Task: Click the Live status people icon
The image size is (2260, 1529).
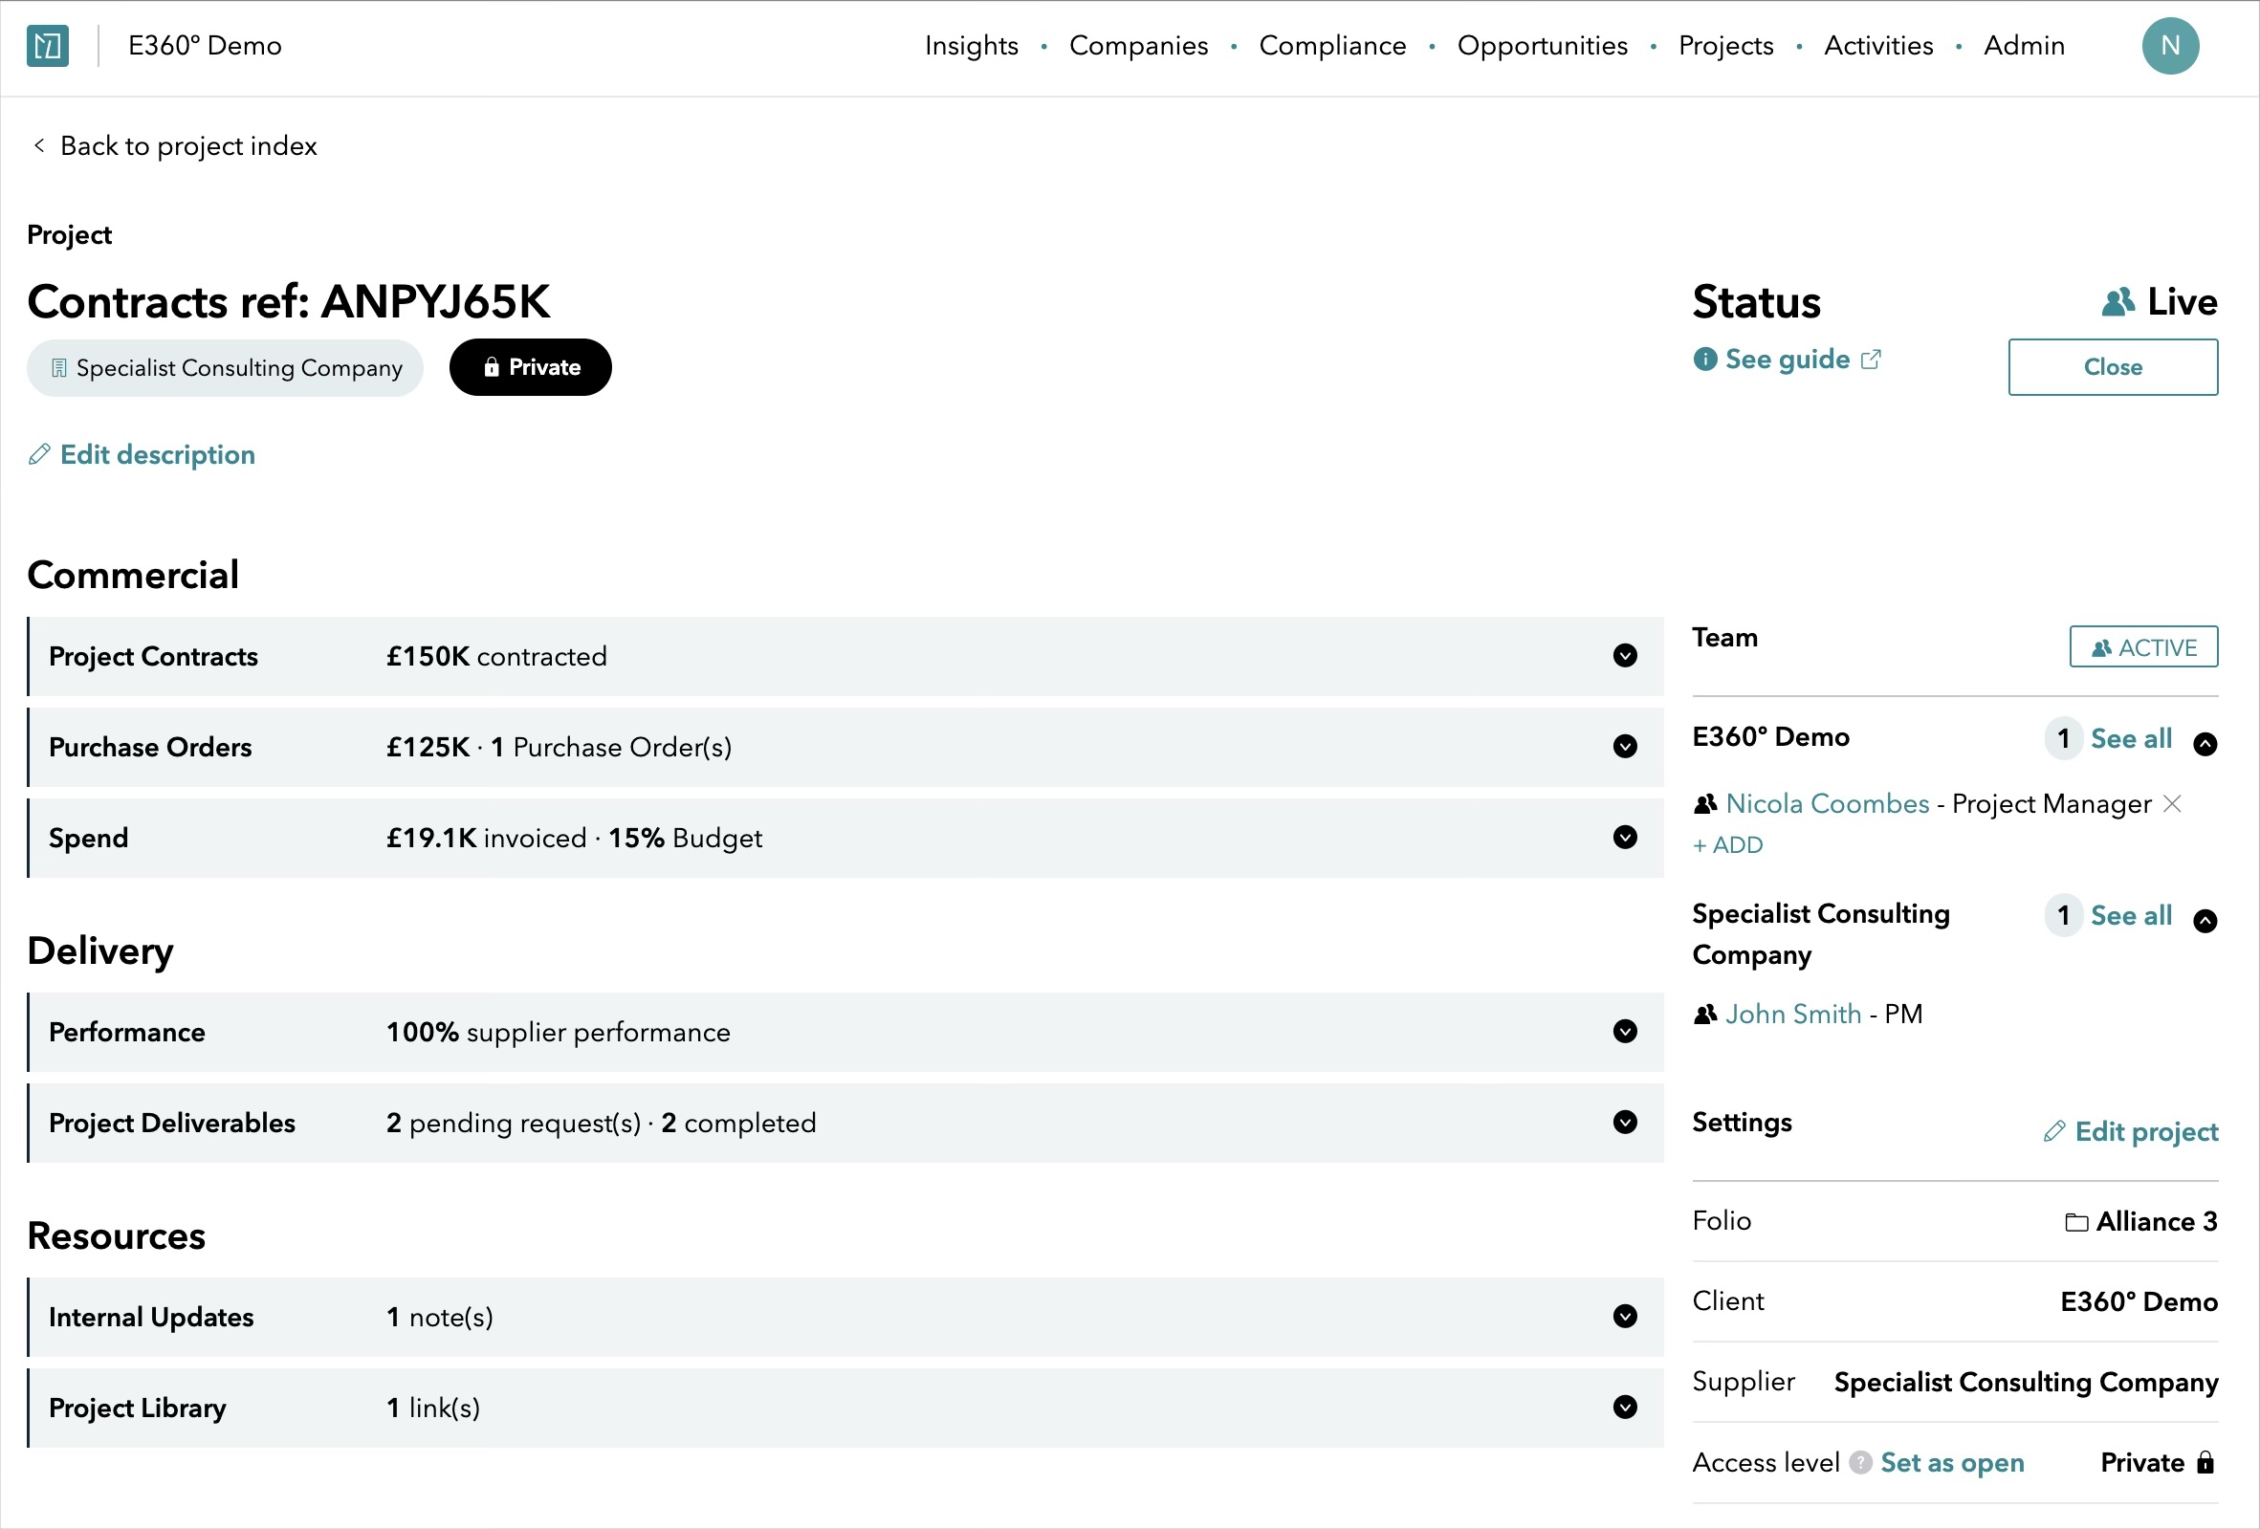Action: [2118, 302]
